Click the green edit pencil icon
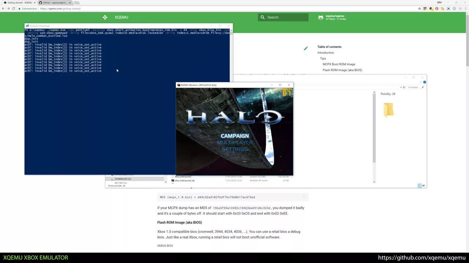The height and width of the screenshot is (263, 469). point(306,48)
